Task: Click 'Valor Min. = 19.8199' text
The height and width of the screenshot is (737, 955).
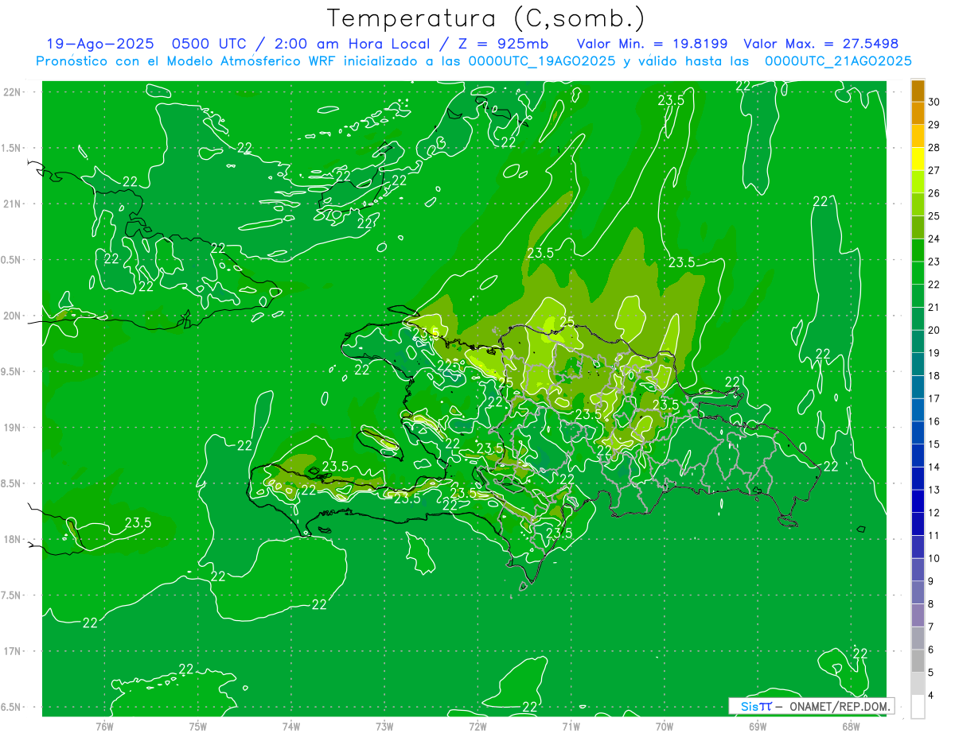Action: point(652,44)
